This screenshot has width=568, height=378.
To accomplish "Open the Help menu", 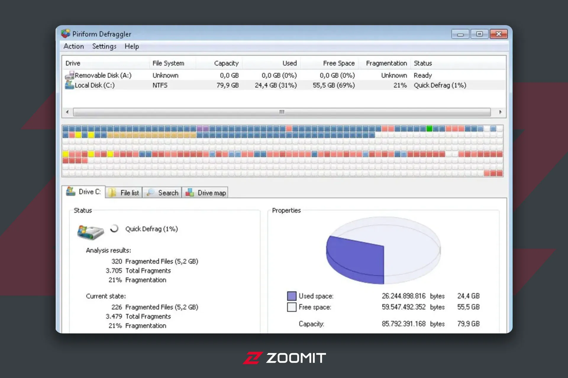I will point(132,46).
